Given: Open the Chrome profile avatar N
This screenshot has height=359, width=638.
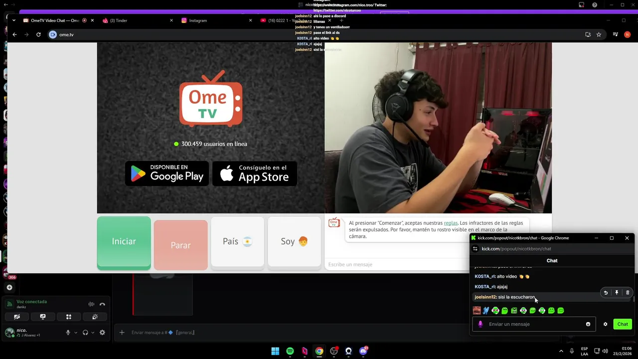Looking at the screenshot, I should click(x=627, y=34).
